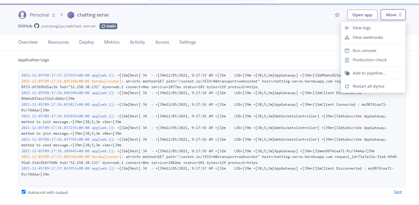
Task: Open the Metrics tab
Action: pyautogui.click(x=112, y=42)
